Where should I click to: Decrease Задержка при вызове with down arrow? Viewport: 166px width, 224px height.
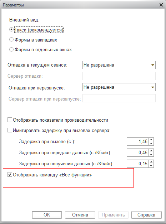(151, 143)
